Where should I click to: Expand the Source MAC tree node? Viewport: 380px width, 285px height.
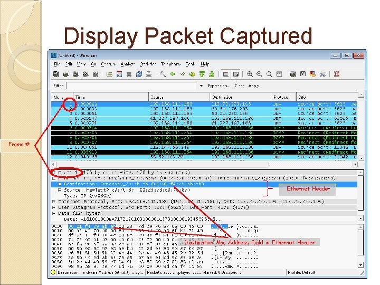pos(60,190)
